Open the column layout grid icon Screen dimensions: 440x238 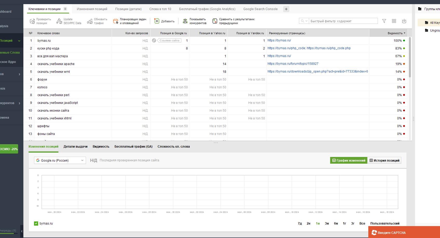pos(394,21)
